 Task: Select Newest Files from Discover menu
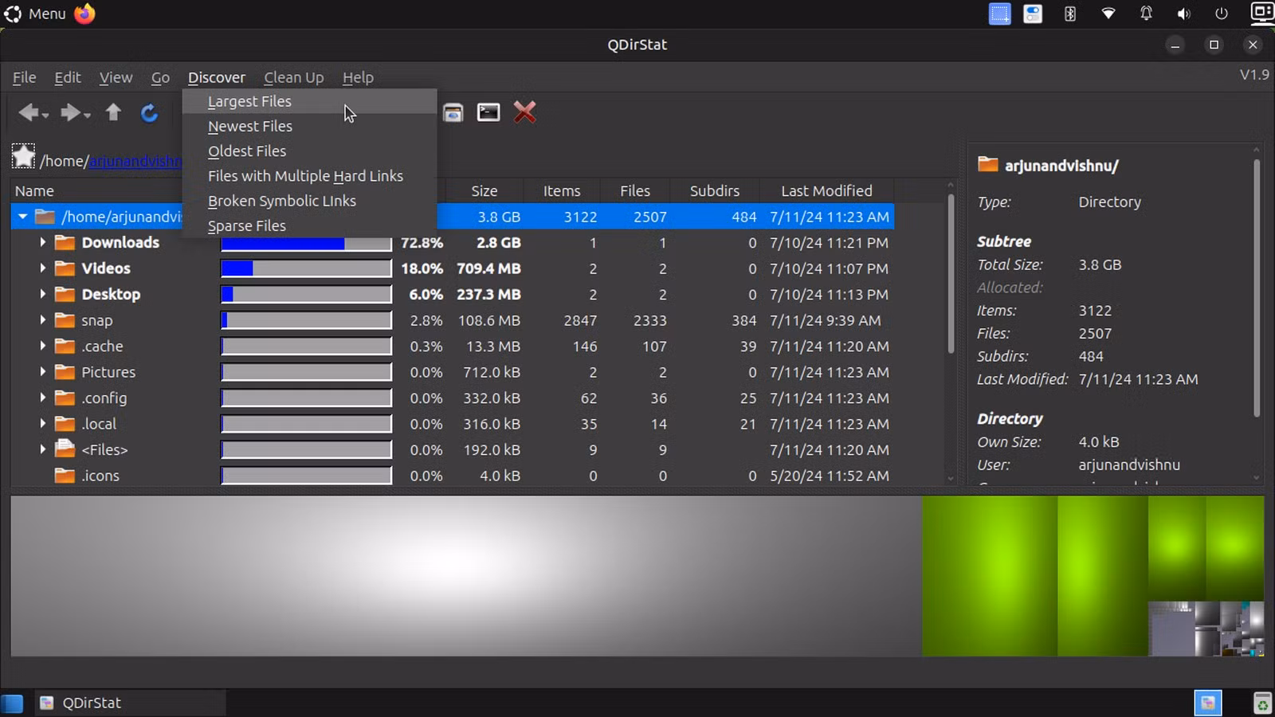pyautogui.click(x=309, y=126)
